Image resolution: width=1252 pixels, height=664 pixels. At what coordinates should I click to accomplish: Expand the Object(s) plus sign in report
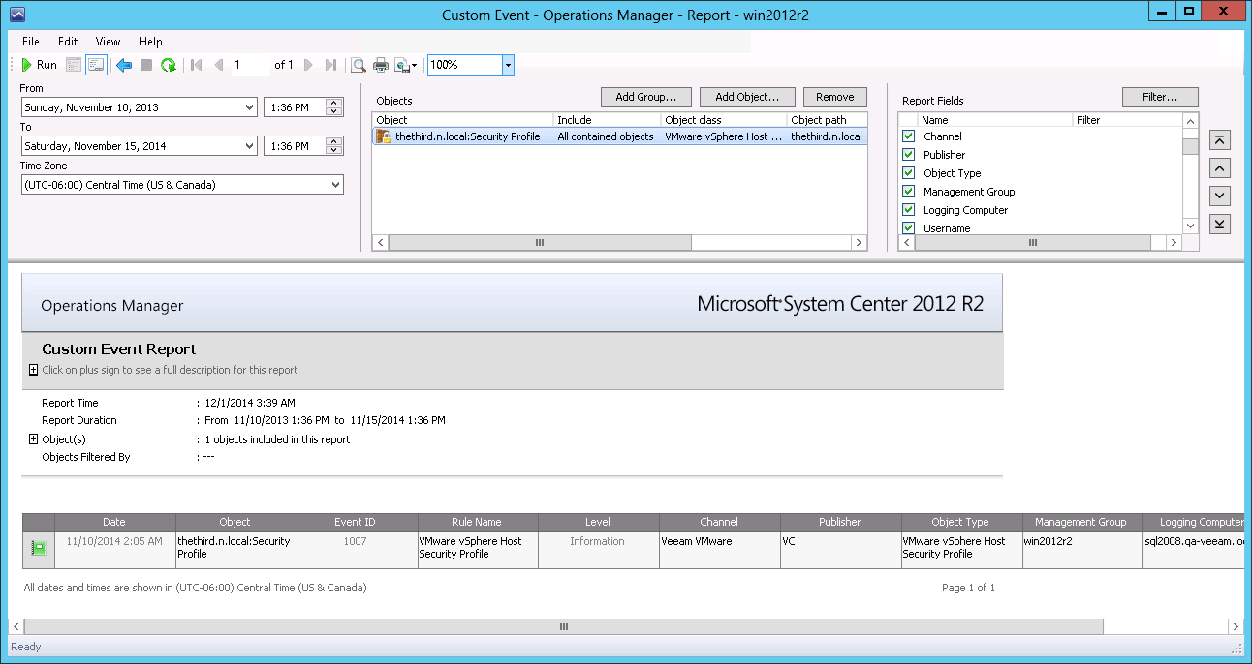tap(34, 439)
